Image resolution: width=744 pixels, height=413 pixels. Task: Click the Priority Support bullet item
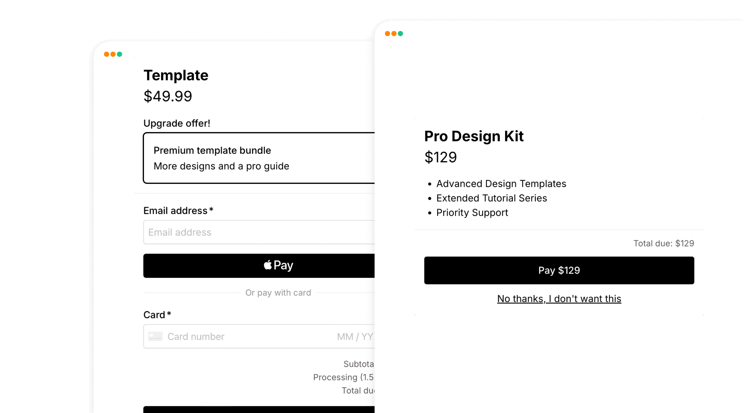(472, 213)
